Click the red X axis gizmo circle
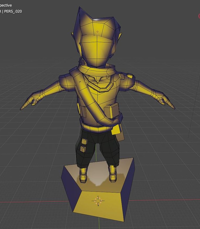This screenshot has height=229, width=200. pos(199,16)
